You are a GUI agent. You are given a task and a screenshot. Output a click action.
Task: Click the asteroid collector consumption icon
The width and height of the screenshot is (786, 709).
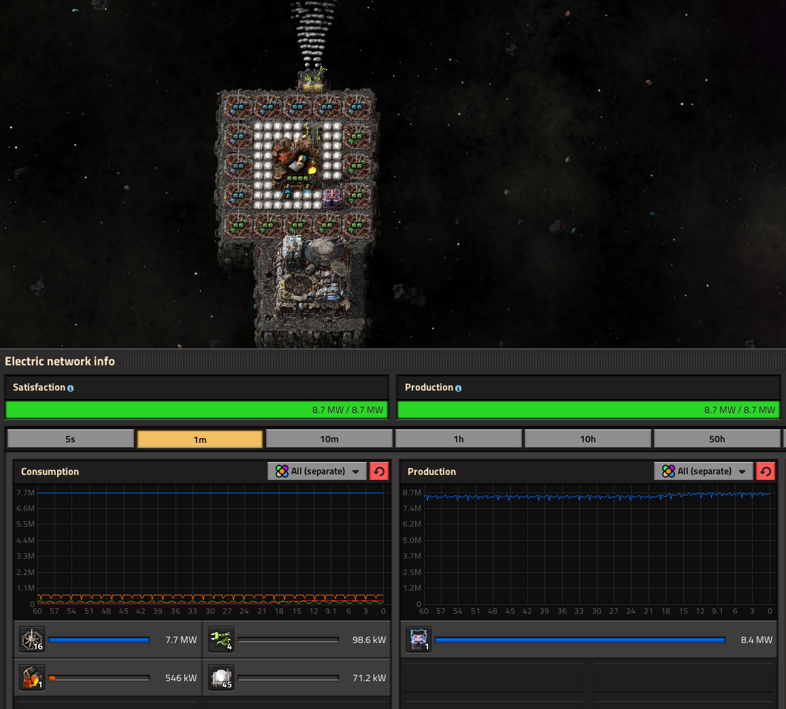pos(32,640)
